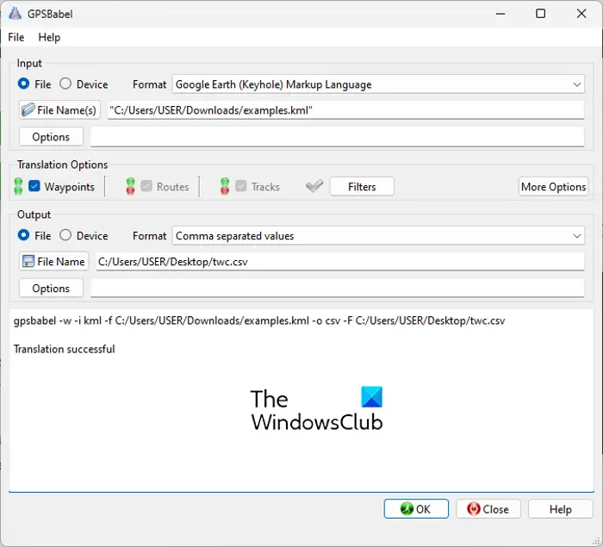The image size is (603, 547).
Task: Open the Input Format dropdown (Google Earth KML)
Action: pos(378,84)
